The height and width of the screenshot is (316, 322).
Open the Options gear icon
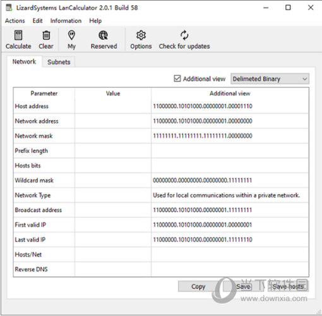click(141, 35)
